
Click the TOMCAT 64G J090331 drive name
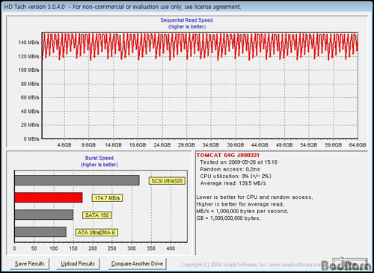tap(228, 156)
